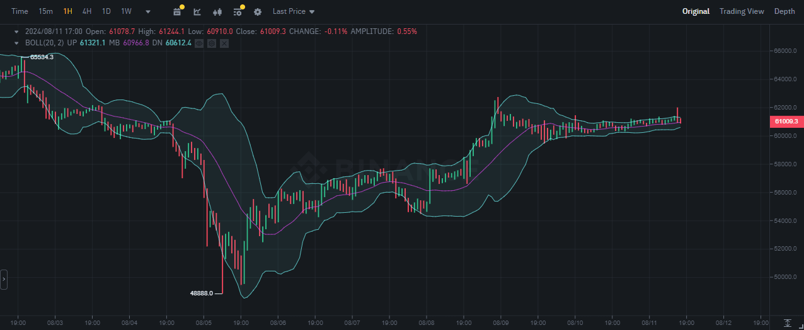Image resolution: width=804 pixels, height=330 pixels.
Task: Remove the BOLL indicator with X
Action: 224,43
